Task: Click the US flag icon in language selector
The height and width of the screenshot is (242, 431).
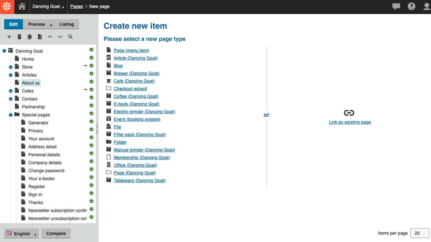Action: click(x=9, y=233)
